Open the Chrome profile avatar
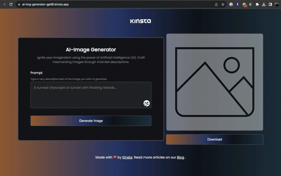The image size is (281, 176). pyautogui.click(x=277, y=4)
